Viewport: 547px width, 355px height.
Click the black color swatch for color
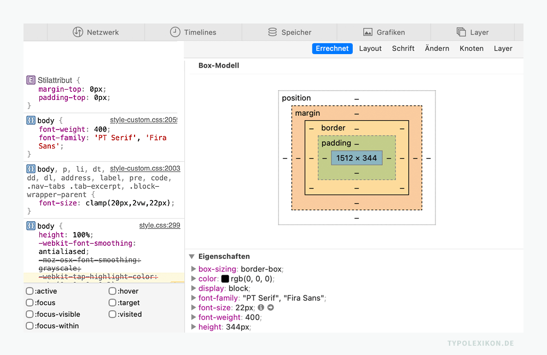(225, 279)
